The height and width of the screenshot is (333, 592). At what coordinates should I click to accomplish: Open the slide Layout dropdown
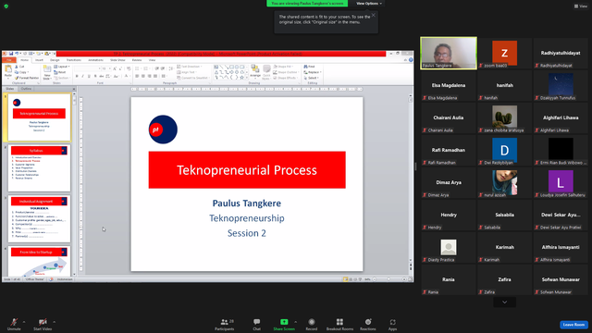coord(62,67)
